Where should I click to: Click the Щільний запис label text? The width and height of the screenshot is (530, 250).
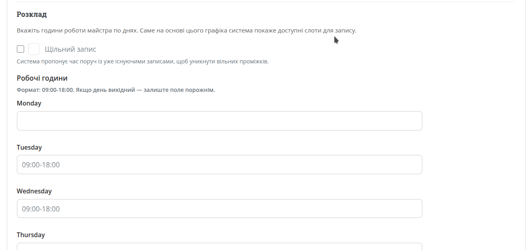pos(70,49)
